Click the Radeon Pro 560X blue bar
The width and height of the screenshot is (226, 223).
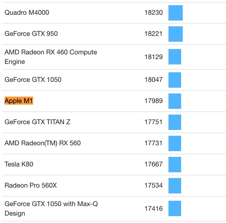tap(175, 186)
